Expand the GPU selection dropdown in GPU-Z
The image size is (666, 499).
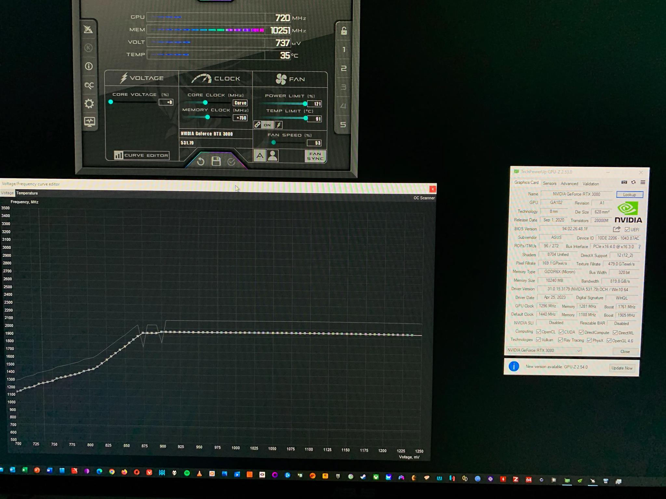(x=544, y=350)
